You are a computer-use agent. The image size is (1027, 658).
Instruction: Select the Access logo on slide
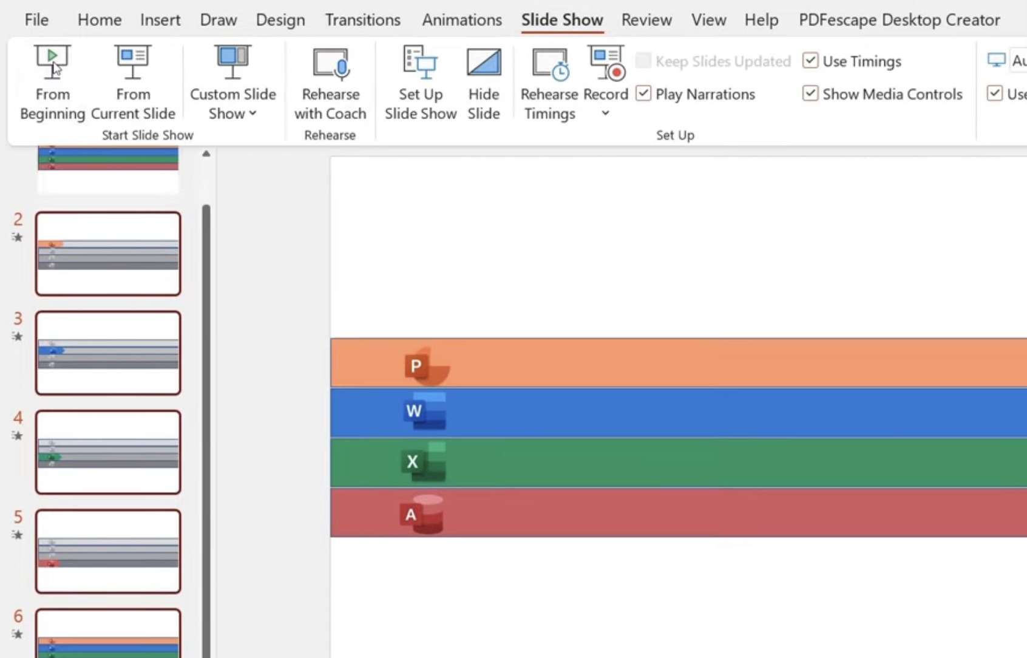click(421, 514)
